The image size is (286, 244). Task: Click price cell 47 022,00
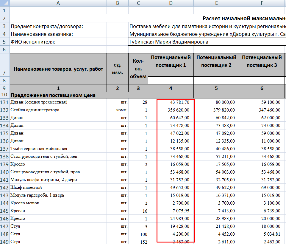coord(171,133)
